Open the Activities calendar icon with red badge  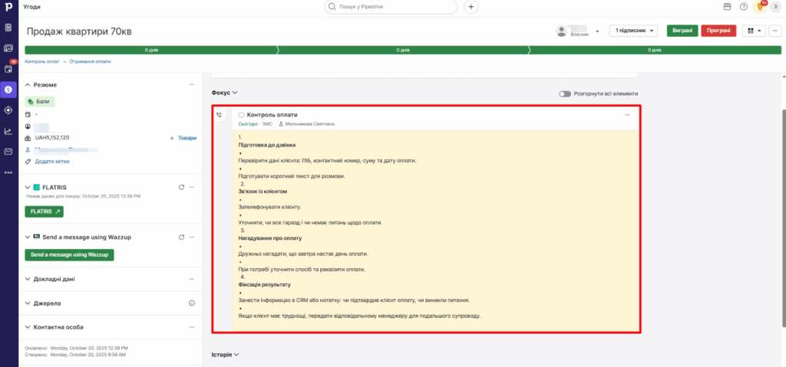click(8, 69)
